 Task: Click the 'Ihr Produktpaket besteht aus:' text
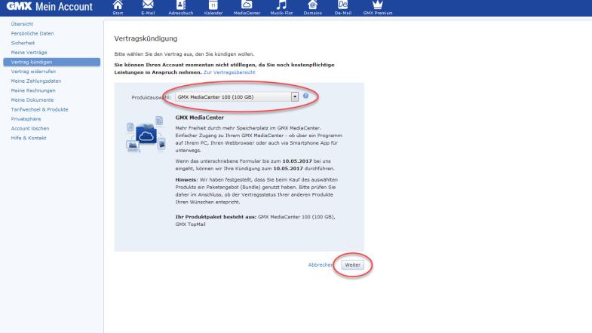click(x=216, y=217)
